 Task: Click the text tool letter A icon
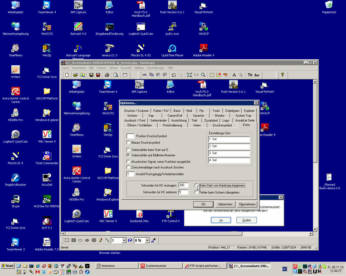click(x=234, y=75)
